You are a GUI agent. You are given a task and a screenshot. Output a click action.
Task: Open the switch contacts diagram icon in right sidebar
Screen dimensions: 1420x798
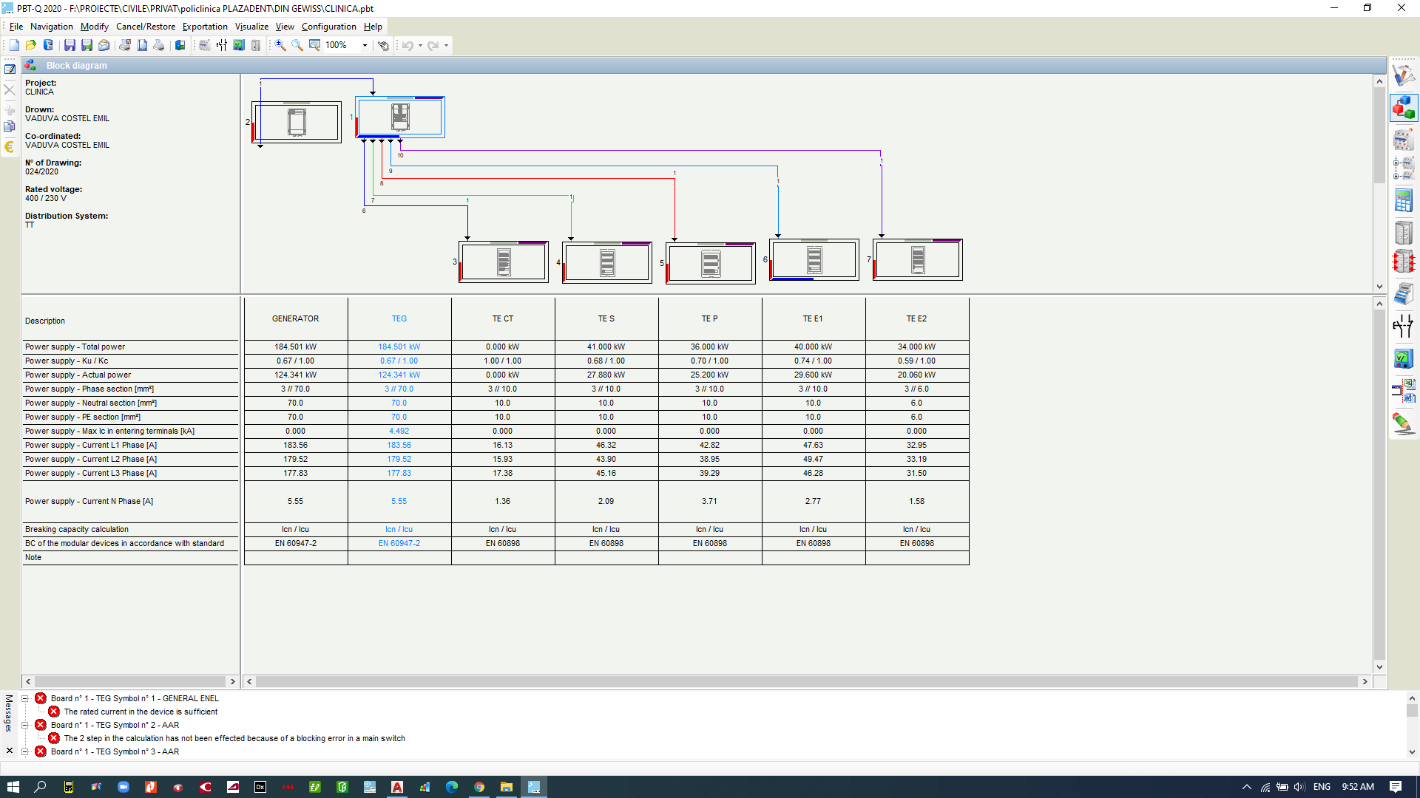[x=1403, y=326]
